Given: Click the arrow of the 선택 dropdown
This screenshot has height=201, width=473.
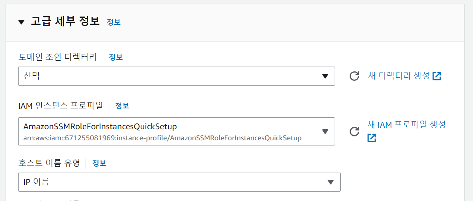Looking at the screenshot, I should tap(325, 76).
